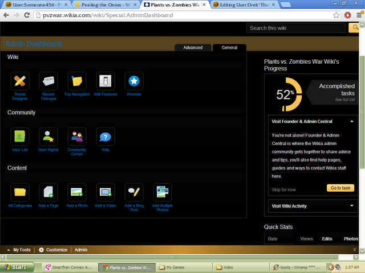Viewport: 365px width, 273px height.
Task: Click the Add a Photo icon
Action: coord(77,192)
